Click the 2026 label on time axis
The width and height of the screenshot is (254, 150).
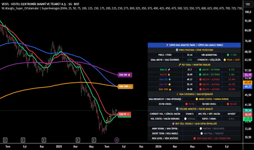[158, 146]
